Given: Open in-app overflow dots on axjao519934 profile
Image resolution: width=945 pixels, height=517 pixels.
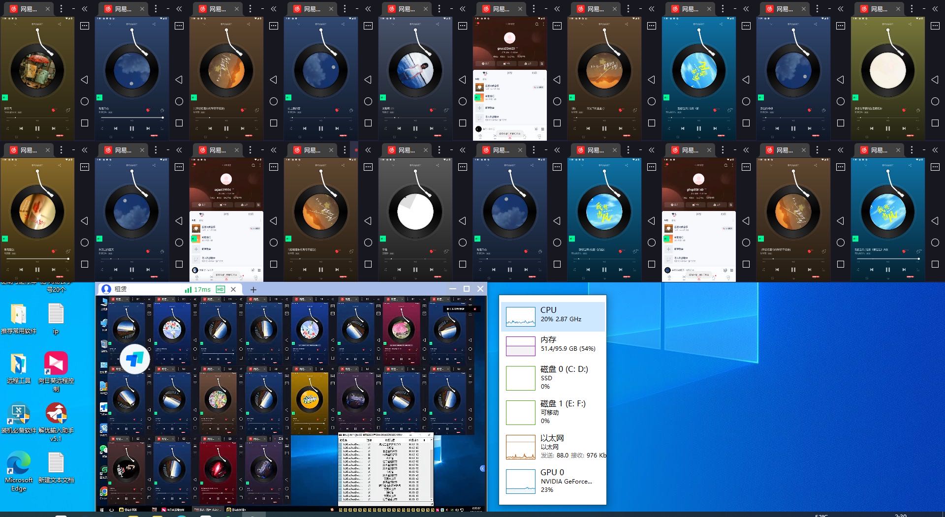Looking at the screenshot, I should point(260,165).
